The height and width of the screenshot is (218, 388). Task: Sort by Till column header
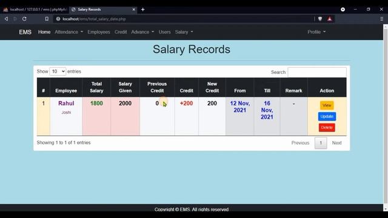pos(267,87)
